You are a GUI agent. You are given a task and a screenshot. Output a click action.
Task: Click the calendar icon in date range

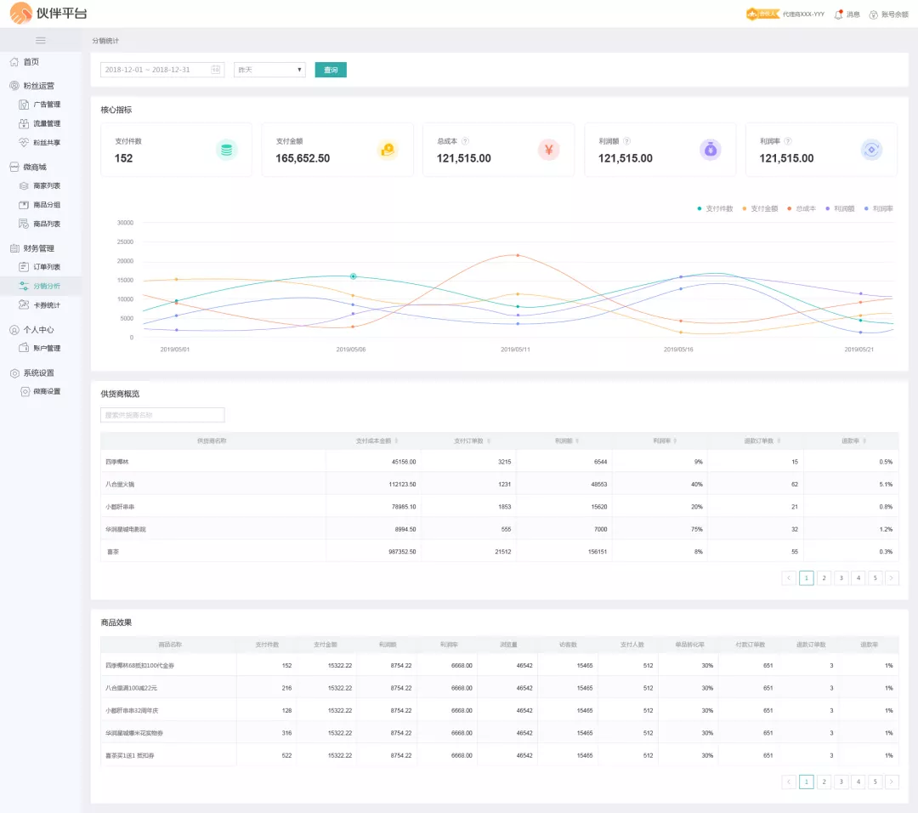click(x=215, y=70)
